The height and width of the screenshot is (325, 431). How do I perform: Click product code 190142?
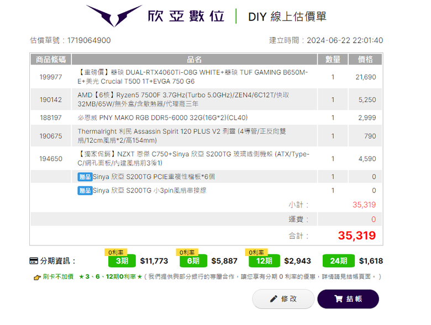click(x=51, y=100)
